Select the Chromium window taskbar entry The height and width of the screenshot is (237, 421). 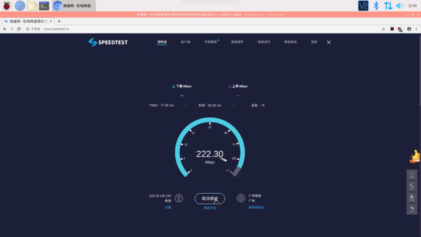pyautogui.click(x=74, y=5)
